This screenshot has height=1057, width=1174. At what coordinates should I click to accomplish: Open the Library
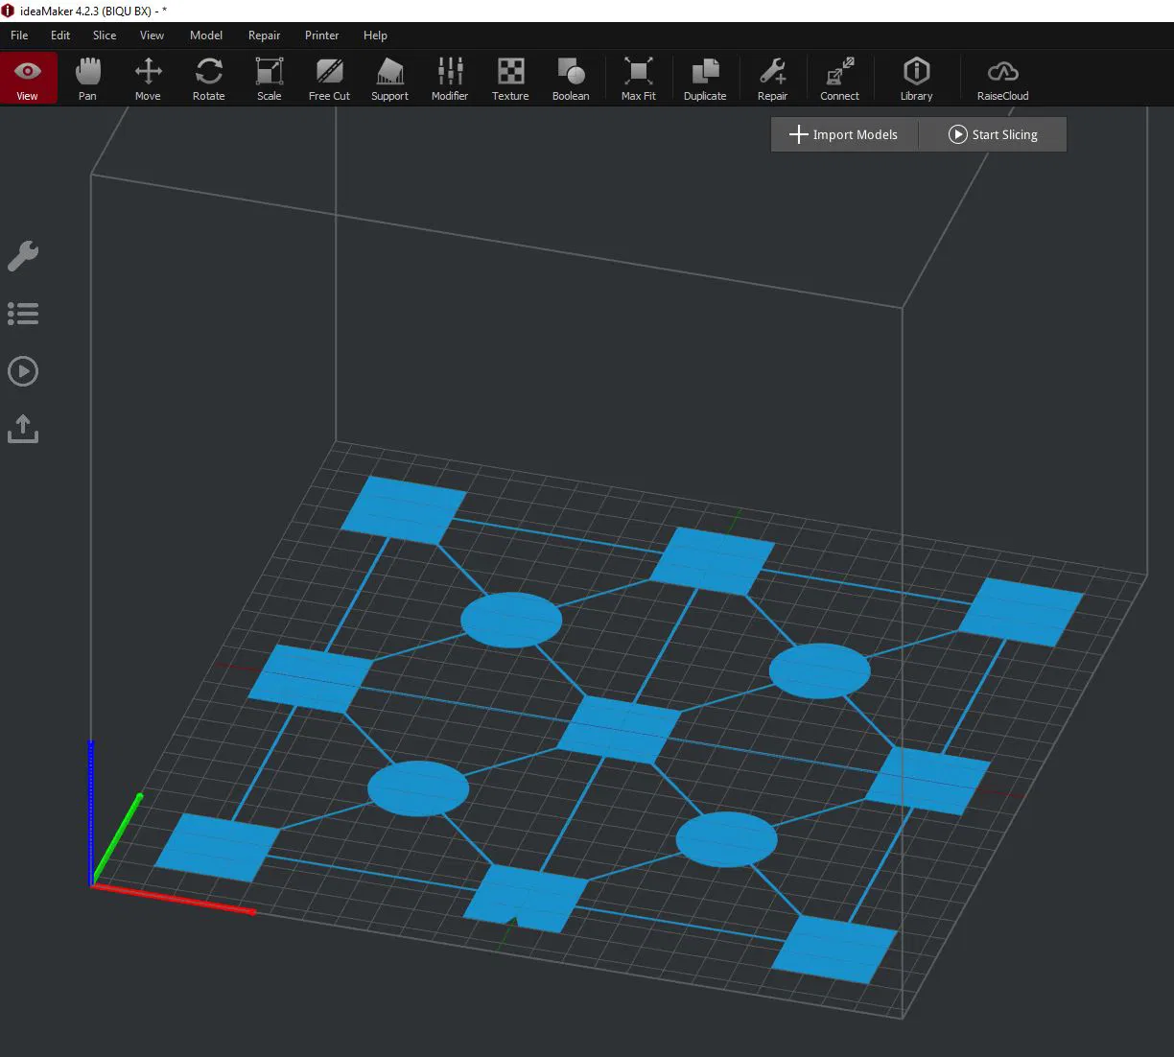(916, 78)
